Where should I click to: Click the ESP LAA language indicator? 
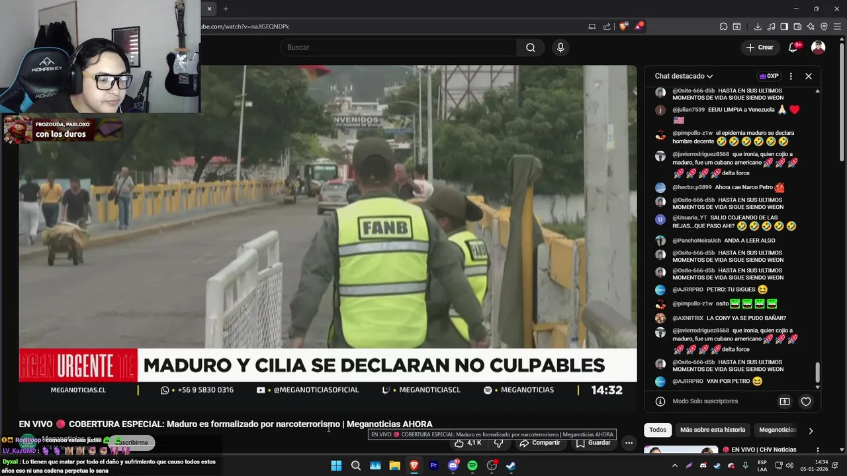coord(762,465)
